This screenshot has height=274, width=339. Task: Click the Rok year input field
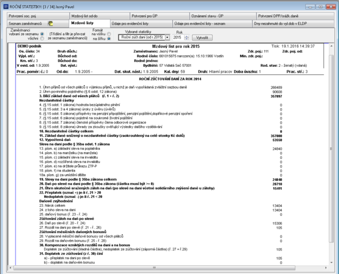[178, 37]
